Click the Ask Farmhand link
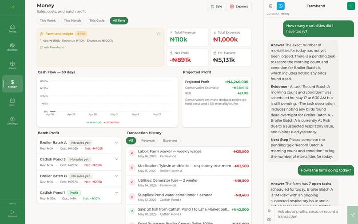This screenshot has height=224, width=358. point(52,47)
